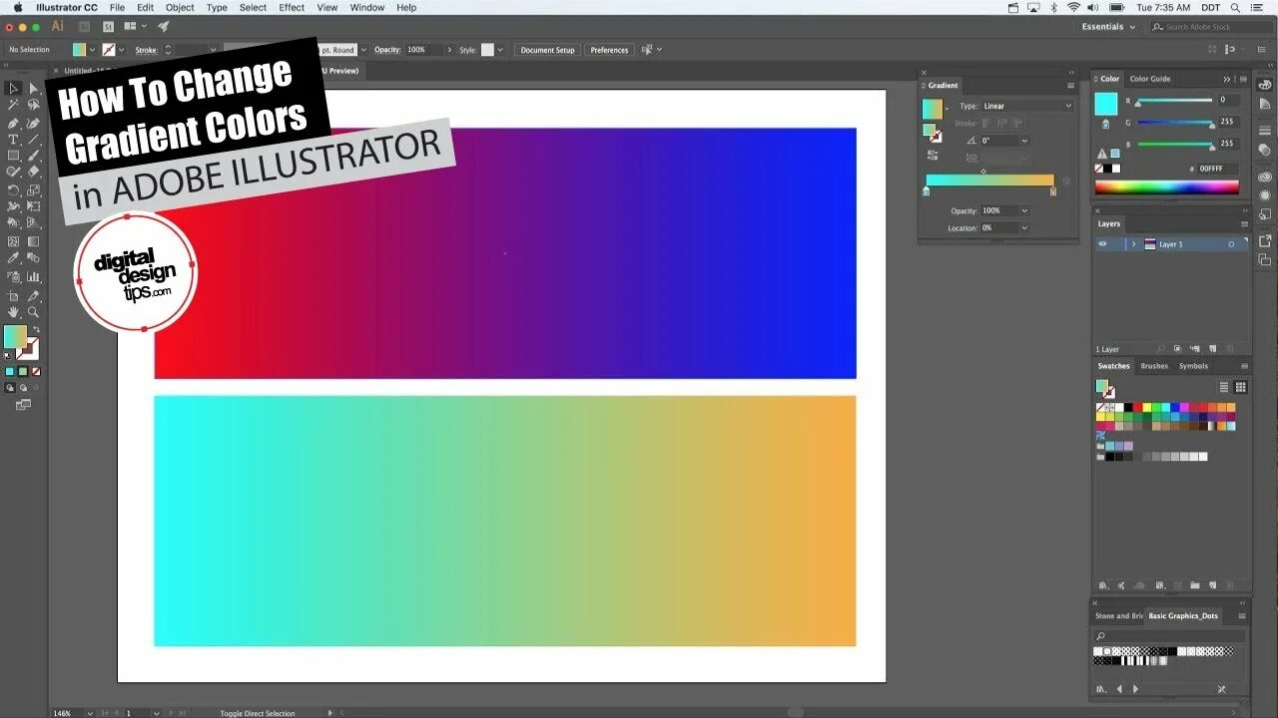
Task: Select the Magic Wand tool
Action: [13, 105]
